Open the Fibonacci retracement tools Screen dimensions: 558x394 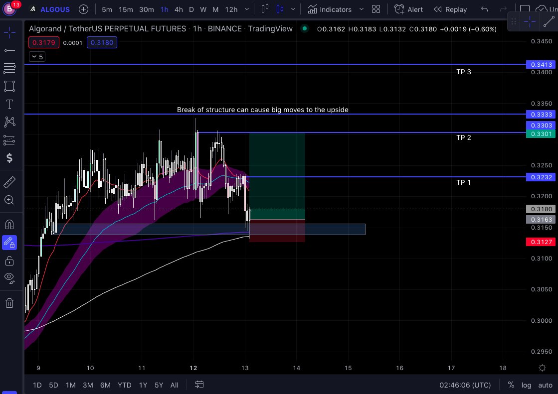9,68
